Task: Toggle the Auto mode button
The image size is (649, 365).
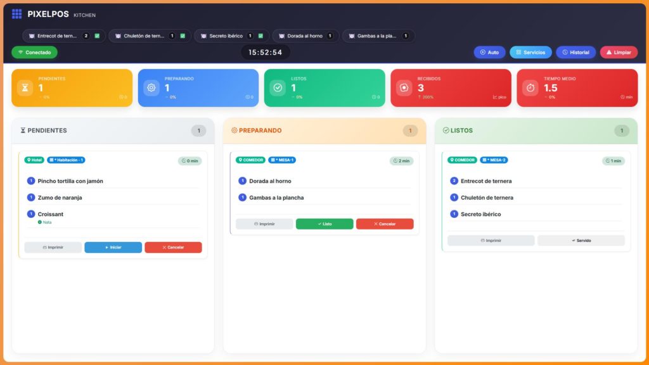Action: click(489, 52)
